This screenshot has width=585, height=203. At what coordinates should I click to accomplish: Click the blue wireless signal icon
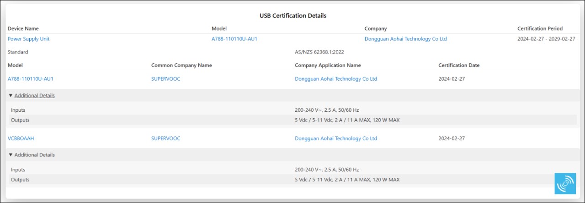tap(565, 183)
